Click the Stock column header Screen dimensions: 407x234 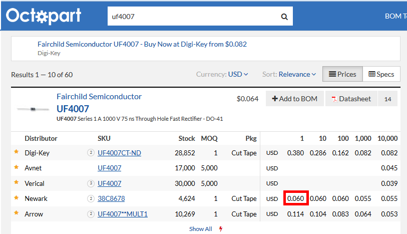(x=187, y=138)
